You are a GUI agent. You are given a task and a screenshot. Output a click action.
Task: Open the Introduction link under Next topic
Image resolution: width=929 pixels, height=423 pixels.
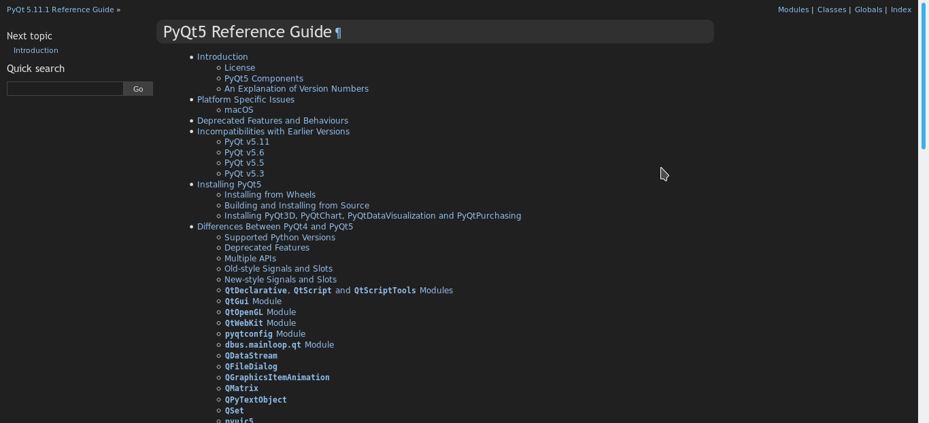35,50
